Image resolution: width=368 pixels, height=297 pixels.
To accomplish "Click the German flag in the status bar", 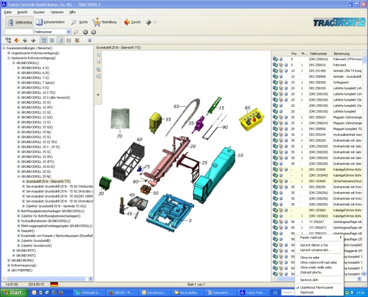I will pos(54,285).
